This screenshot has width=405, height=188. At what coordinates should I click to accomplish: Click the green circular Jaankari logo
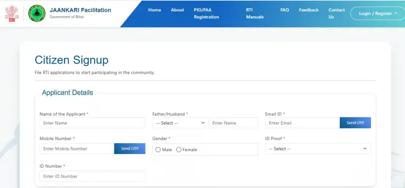(x=37, y=13)
